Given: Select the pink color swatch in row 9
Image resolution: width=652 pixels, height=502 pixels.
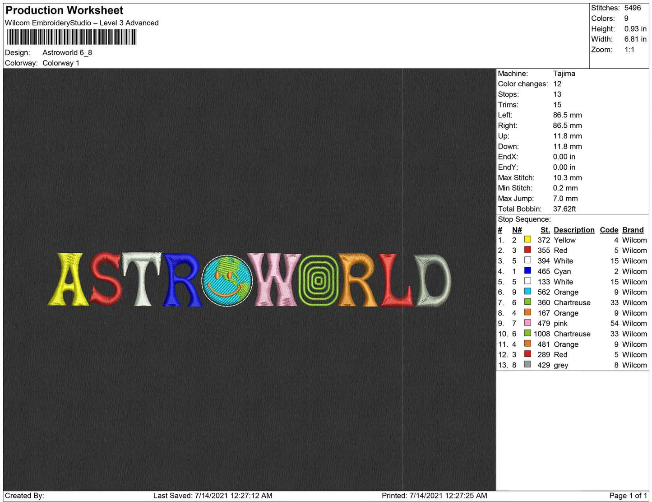Looking at the screenshot, I should click(527, 323).
